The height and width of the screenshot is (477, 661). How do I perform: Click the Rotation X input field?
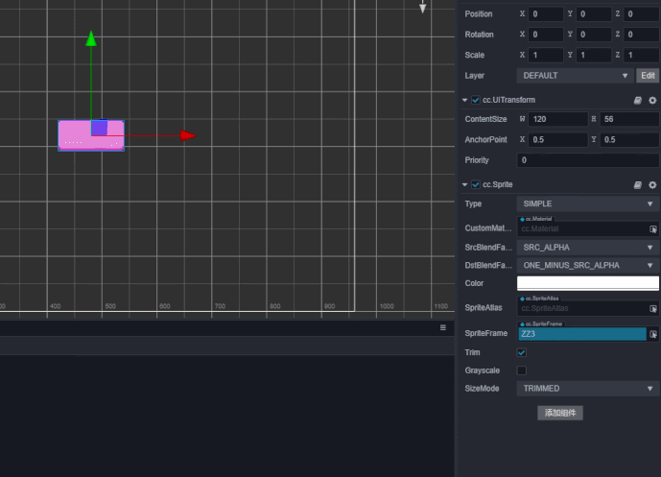tap(546, 35)
